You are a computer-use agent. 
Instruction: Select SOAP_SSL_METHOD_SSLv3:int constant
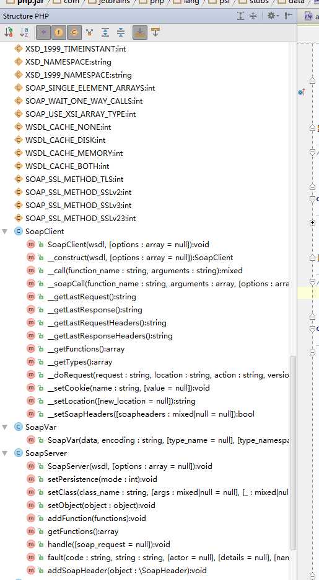(x=78, y=206)
